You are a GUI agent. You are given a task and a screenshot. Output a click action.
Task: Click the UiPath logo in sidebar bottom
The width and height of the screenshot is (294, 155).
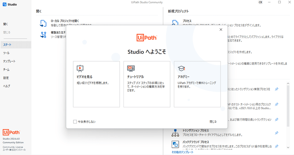coord(11,132)
